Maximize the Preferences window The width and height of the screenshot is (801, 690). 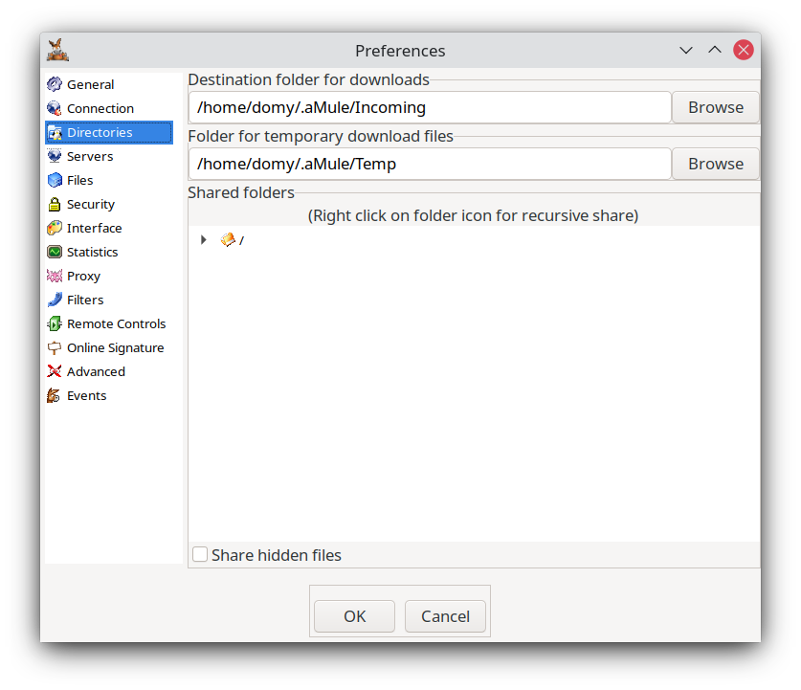pos(715,50)
